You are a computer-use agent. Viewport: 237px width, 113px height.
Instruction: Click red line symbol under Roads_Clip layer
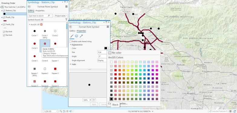5,21
